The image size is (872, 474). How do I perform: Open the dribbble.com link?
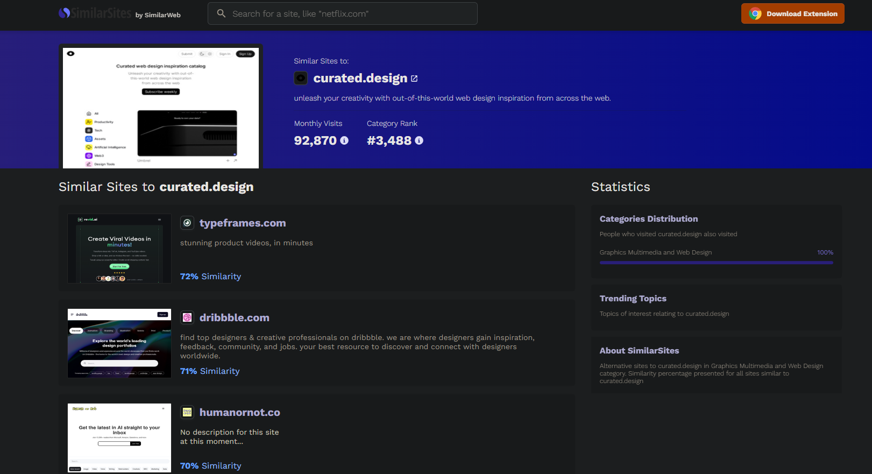(x=234, y=317)
